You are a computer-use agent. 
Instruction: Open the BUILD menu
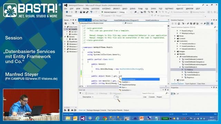point(125,9)
